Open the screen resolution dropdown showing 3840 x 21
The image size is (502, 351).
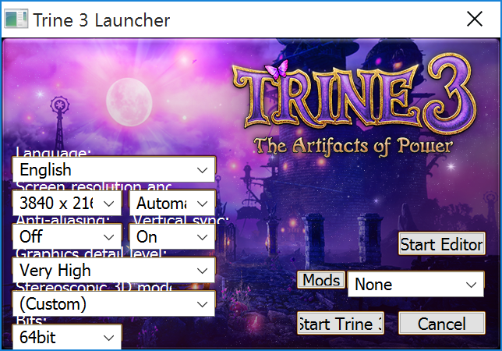67,203
